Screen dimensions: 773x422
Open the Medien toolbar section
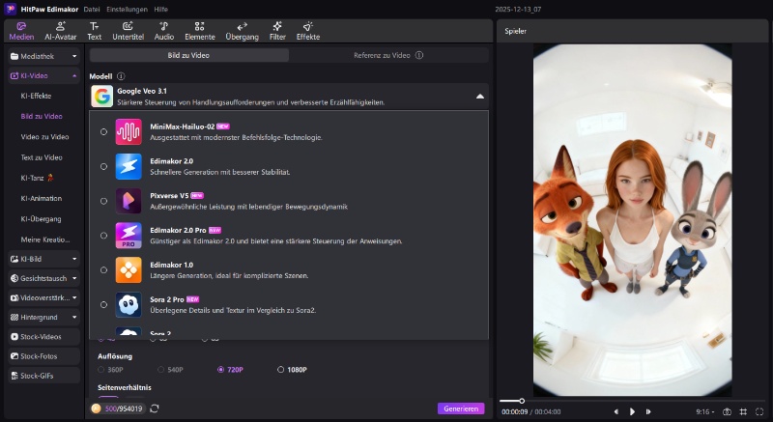coord(21,31)
